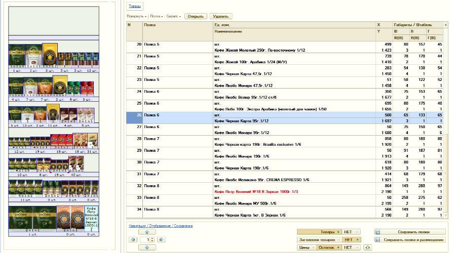Click the navigate right arrow button

tap(161, 240)
